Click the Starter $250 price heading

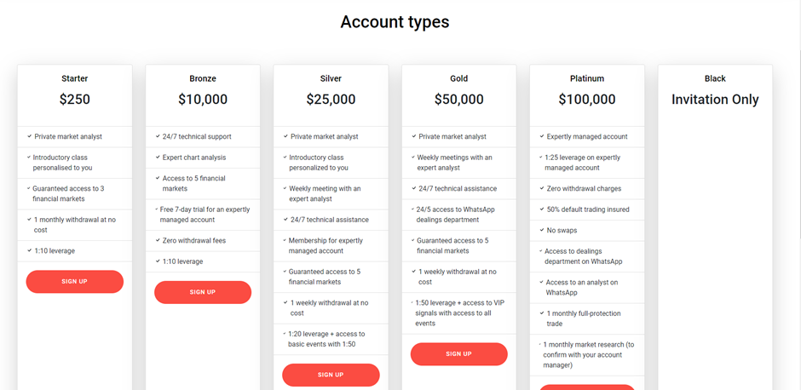click(x=75, y=99)
